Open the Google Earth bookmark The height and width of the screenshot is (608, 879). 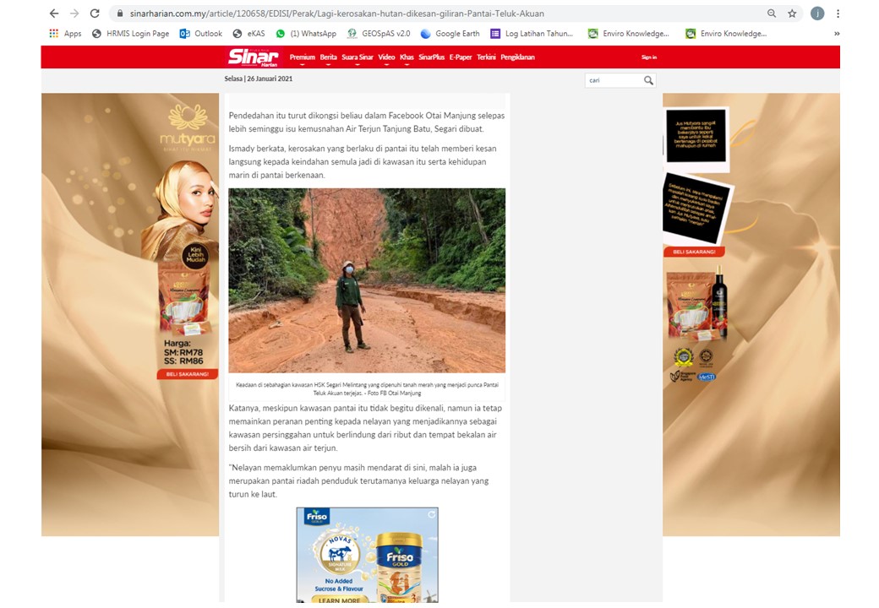[x=450, y=34]
